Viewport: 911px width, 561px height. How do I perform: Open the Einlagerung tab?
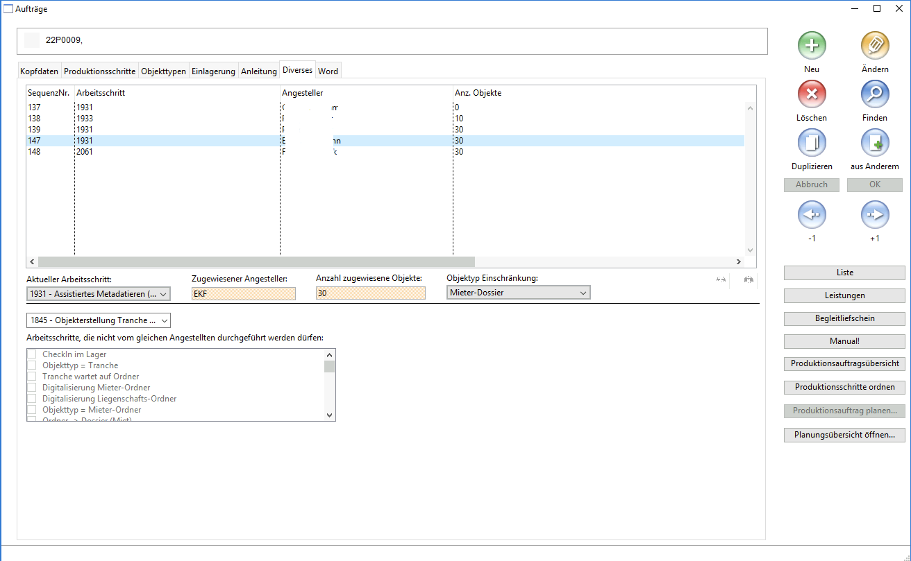[213, 71]
